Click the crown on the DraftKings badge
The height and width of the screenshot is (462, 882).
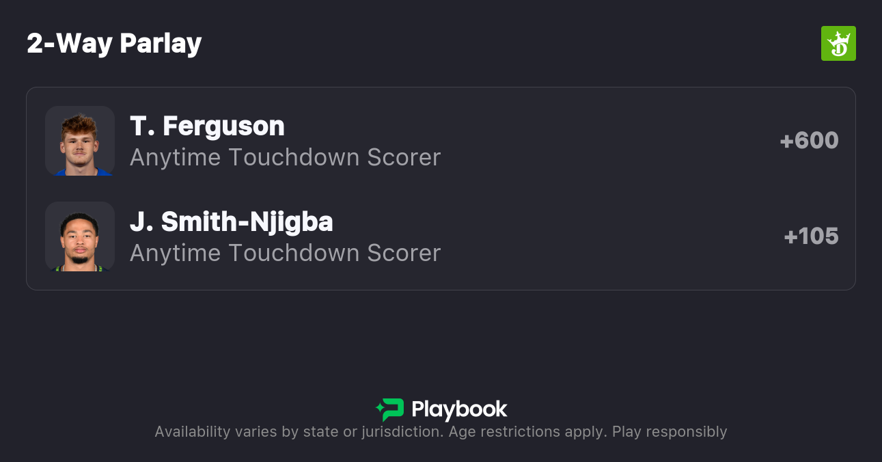[839, 37]
